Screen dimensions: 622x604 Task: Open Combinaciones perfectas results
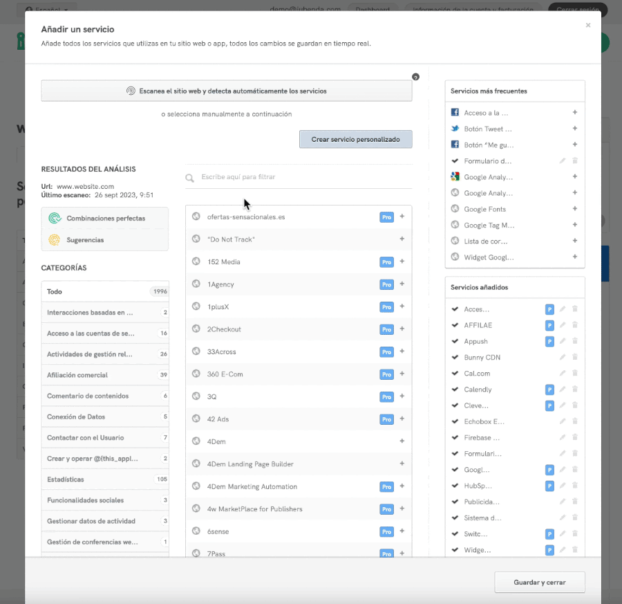click(104, 218)
